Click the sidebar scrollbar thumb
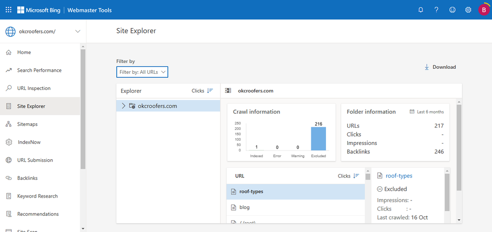The width and height of the screenshot is (492, 232). (x=83, y=109)
